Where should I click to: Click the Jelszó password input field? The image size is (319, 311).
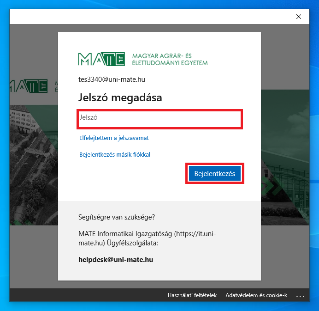159,118
